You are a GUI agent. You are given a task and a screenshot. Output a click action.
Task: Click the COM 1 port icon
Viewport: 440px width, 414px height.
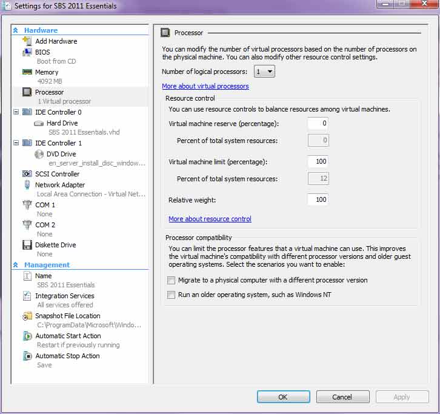click(27, 205)
